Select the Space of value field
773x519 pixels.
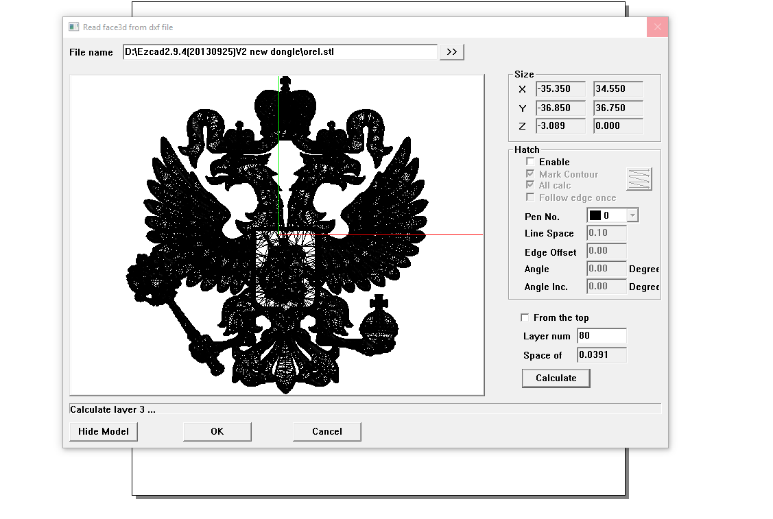pos(602,355)
